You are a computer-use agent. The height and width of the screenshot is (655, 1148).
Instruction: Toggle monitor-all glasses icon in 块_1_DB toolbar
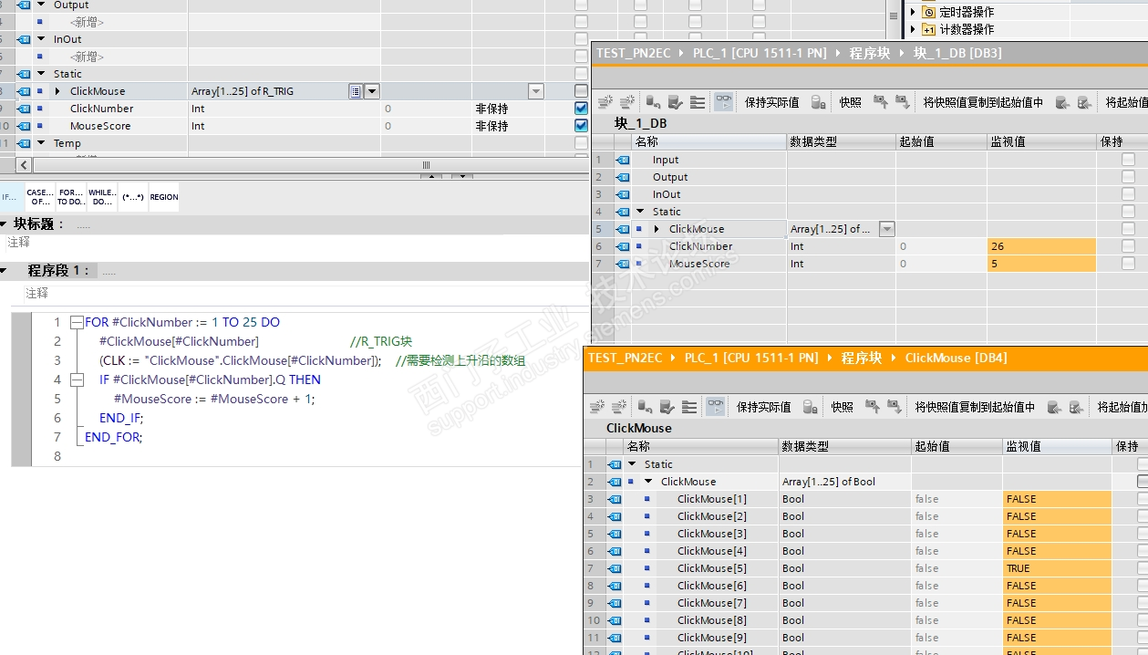[724, 102]
